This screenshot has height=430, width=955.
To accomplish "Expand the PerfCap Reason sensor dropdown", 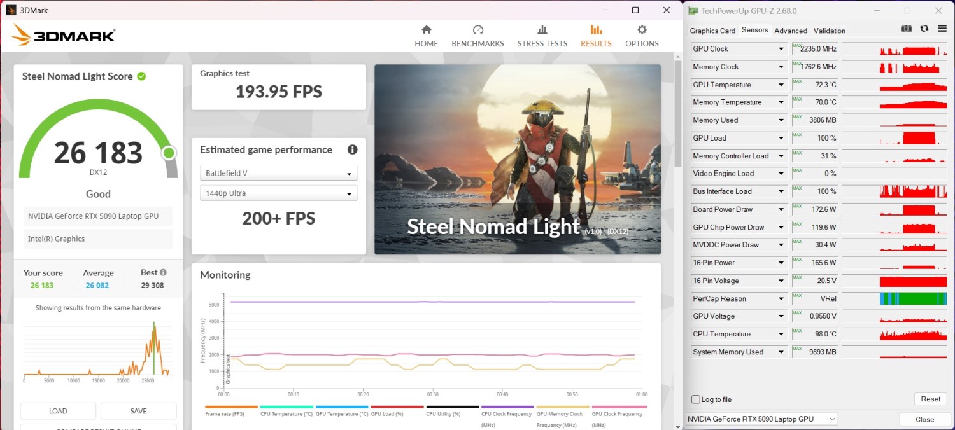I will click(x=781, y=298).
